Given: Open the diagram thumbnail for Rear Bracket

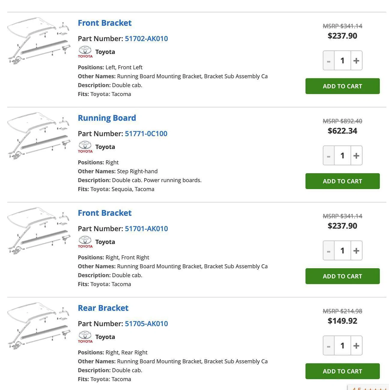Looking at the screenshot, I should point(38,326).
